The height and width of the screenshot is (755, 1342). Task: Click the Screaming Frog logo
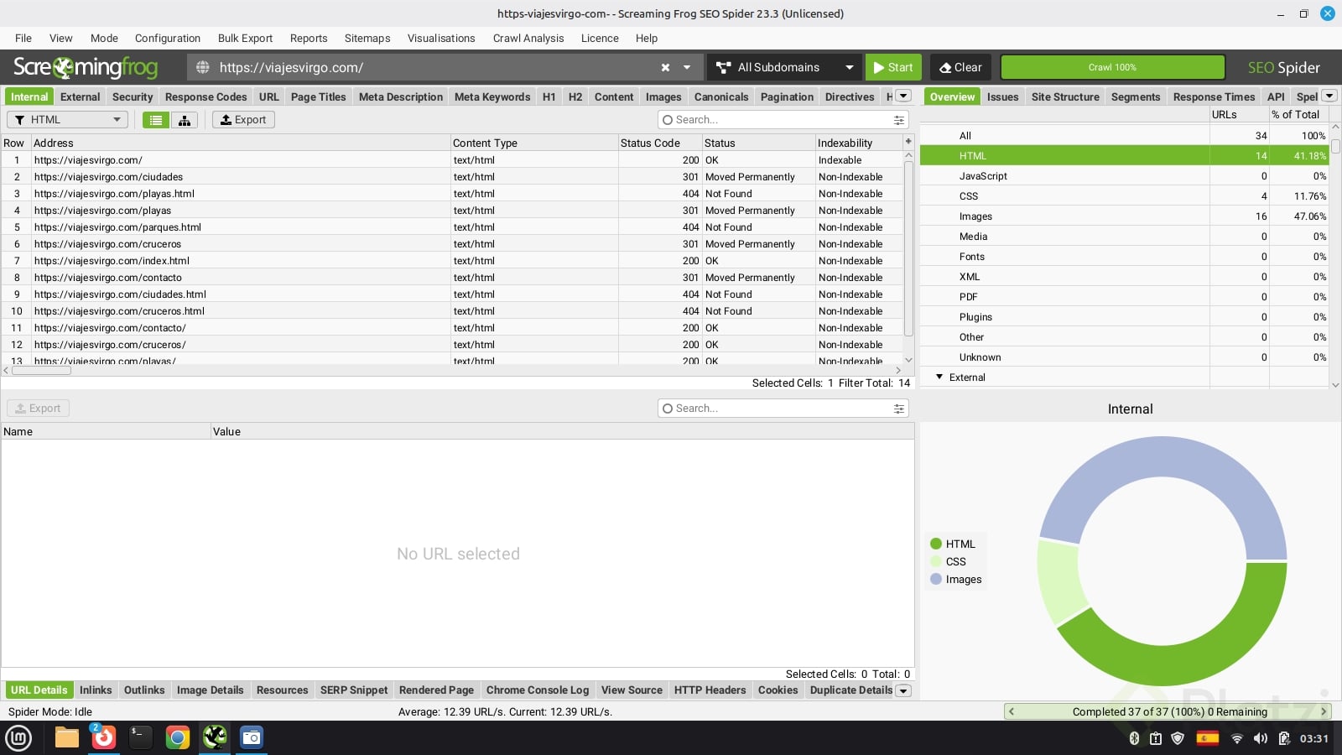86,67
